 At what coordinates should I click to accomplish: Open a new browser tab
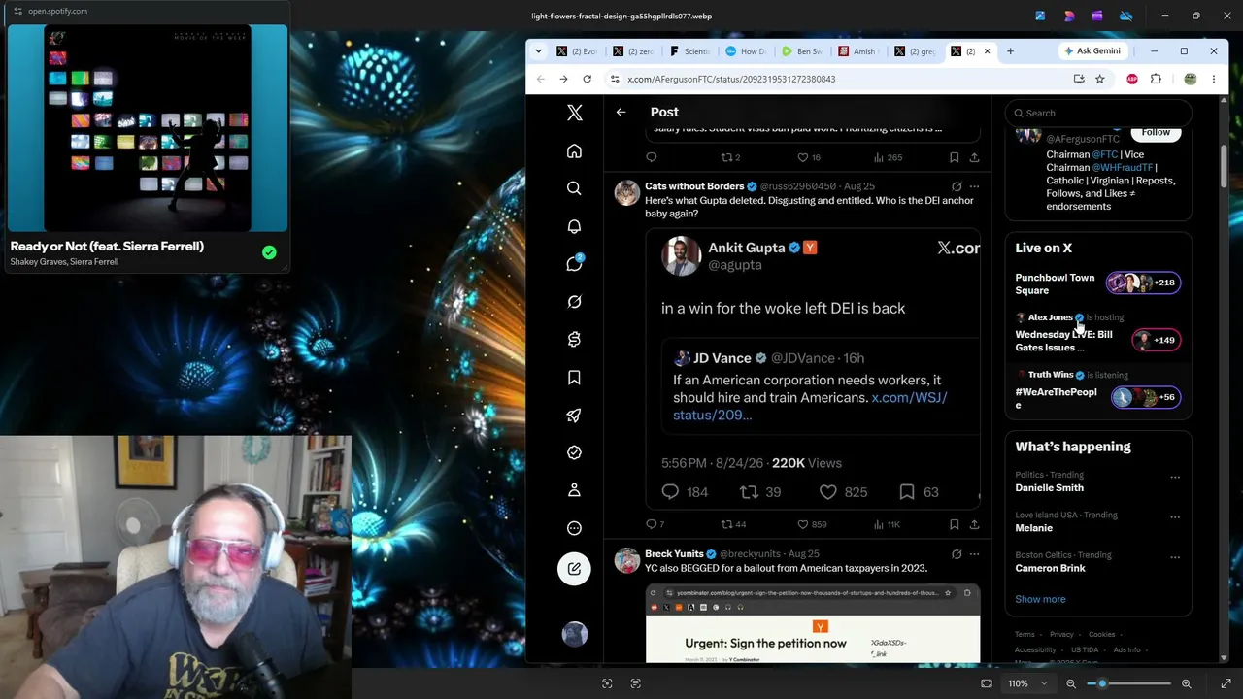[1010, 51]
